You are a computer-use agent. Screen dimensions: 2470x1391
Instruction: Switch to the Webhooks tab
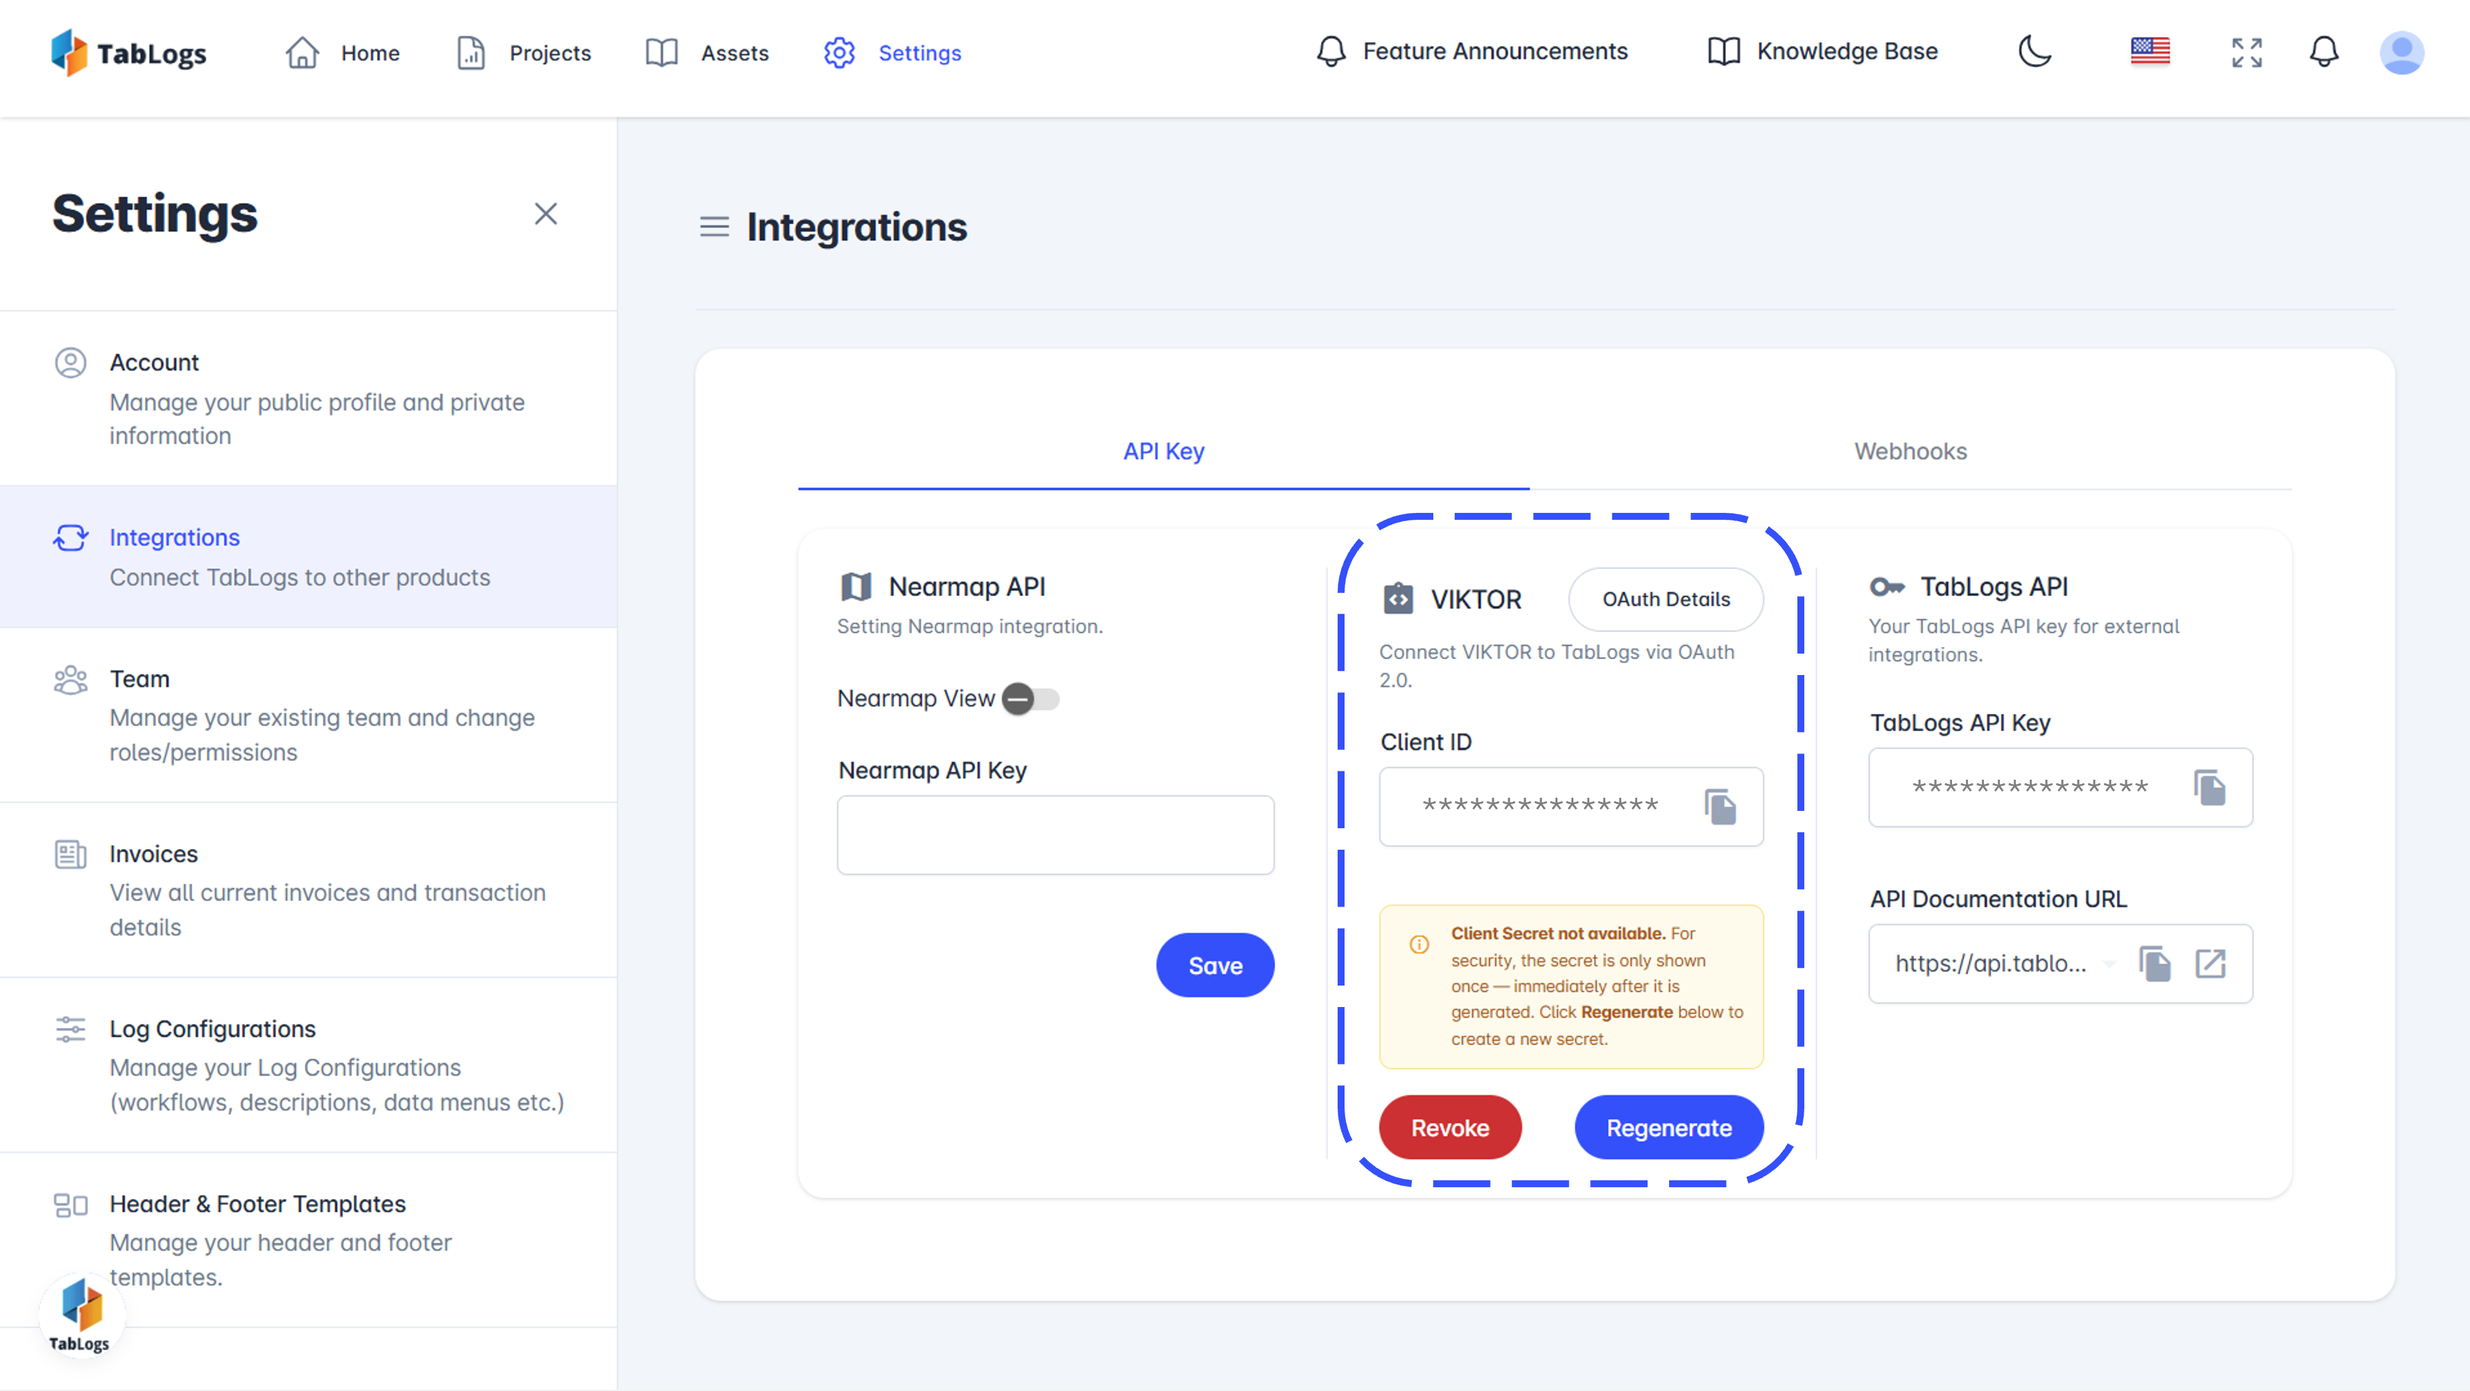click(1910, 451)
